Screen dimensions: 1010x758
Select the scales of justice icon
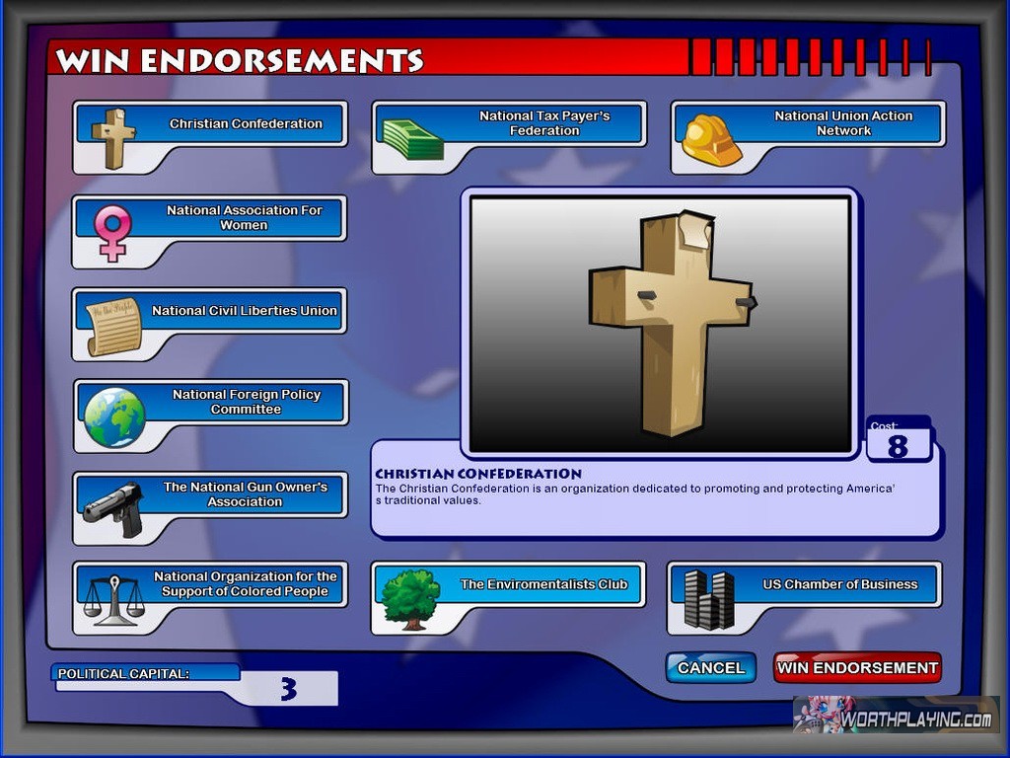113,599
